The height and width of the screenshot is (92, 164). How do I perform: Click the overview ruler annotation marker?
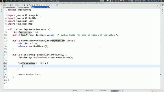160,74
